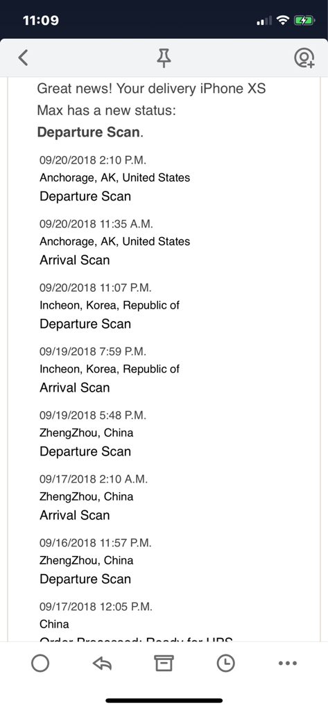328x710 pixels.
Task: Tap the home indicator bar
Action: (x=164, y=700)
